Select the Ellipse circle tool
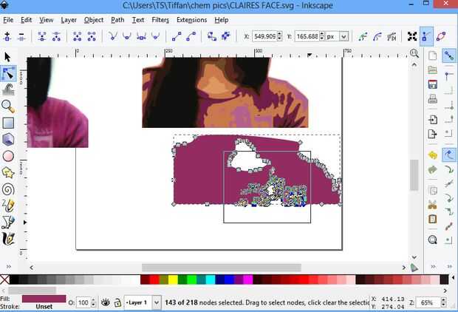 [x=8, y=156]
